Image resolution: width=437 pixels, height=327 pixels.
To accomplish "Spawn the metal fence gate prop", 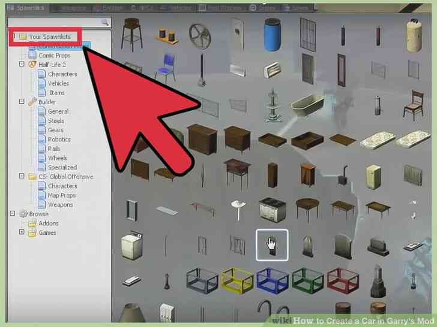I will tap(308, 35).
